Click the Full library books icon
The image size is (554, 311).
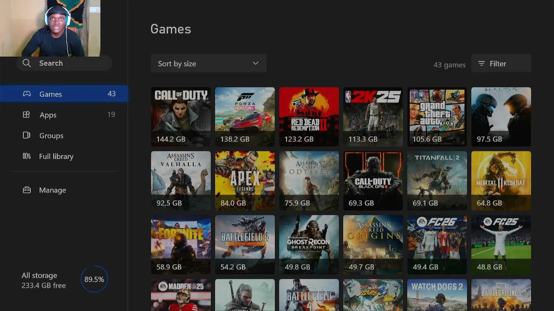tap(26, 156)
